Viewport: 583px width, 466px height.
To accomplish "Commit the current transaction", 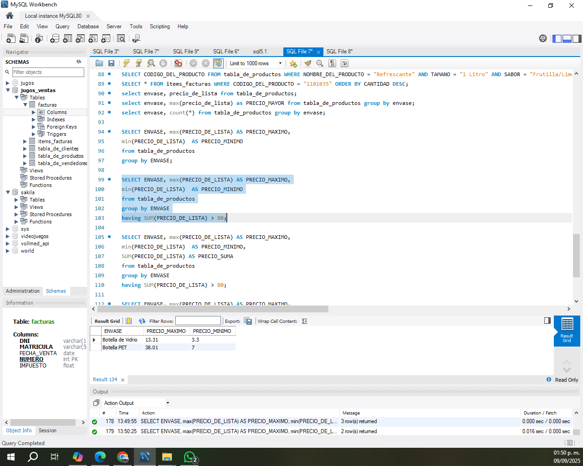I will point(194,63).
